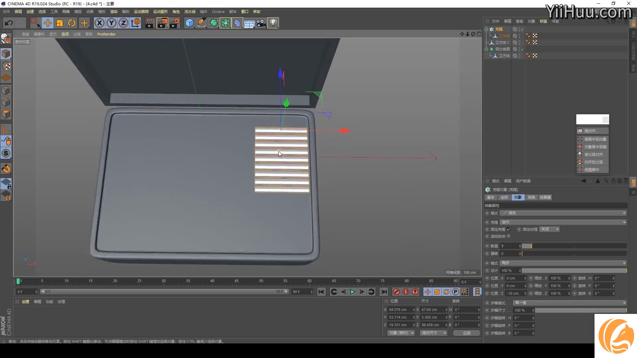
Task: Select the live selection tool
Action: [x=35, y=23]
